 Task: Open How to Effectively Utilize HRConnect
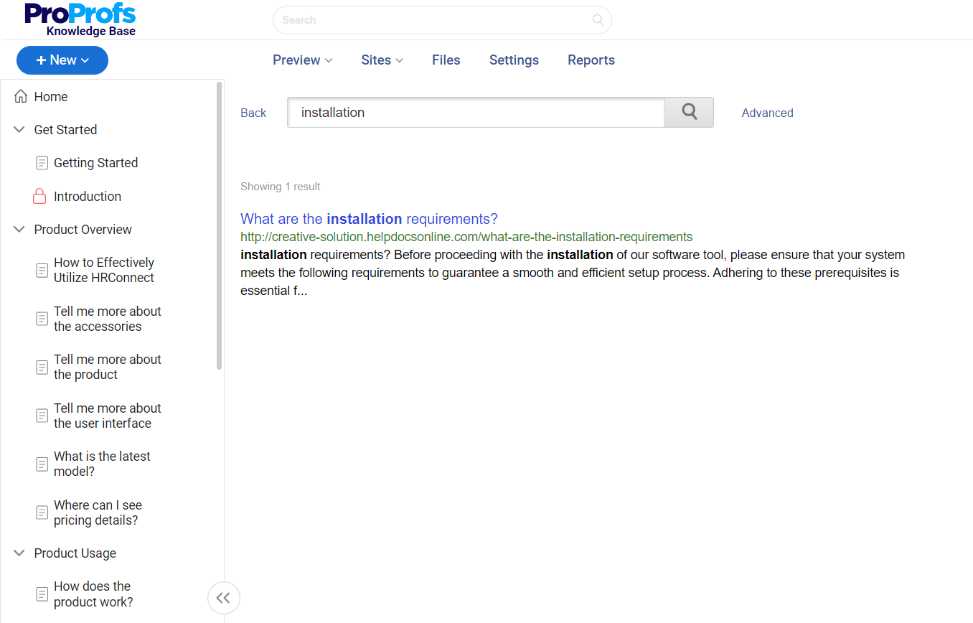tap(104, 270)
